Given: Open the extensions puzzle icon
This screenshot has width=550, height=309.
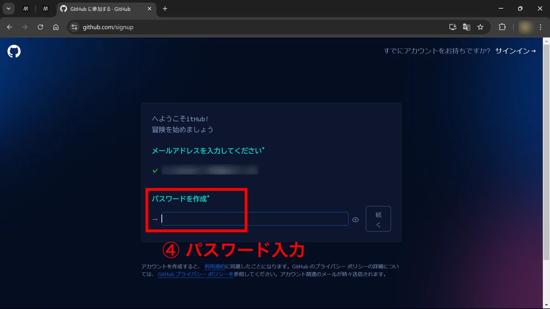Looking at the screenshot, I should [x=502, y=27].
